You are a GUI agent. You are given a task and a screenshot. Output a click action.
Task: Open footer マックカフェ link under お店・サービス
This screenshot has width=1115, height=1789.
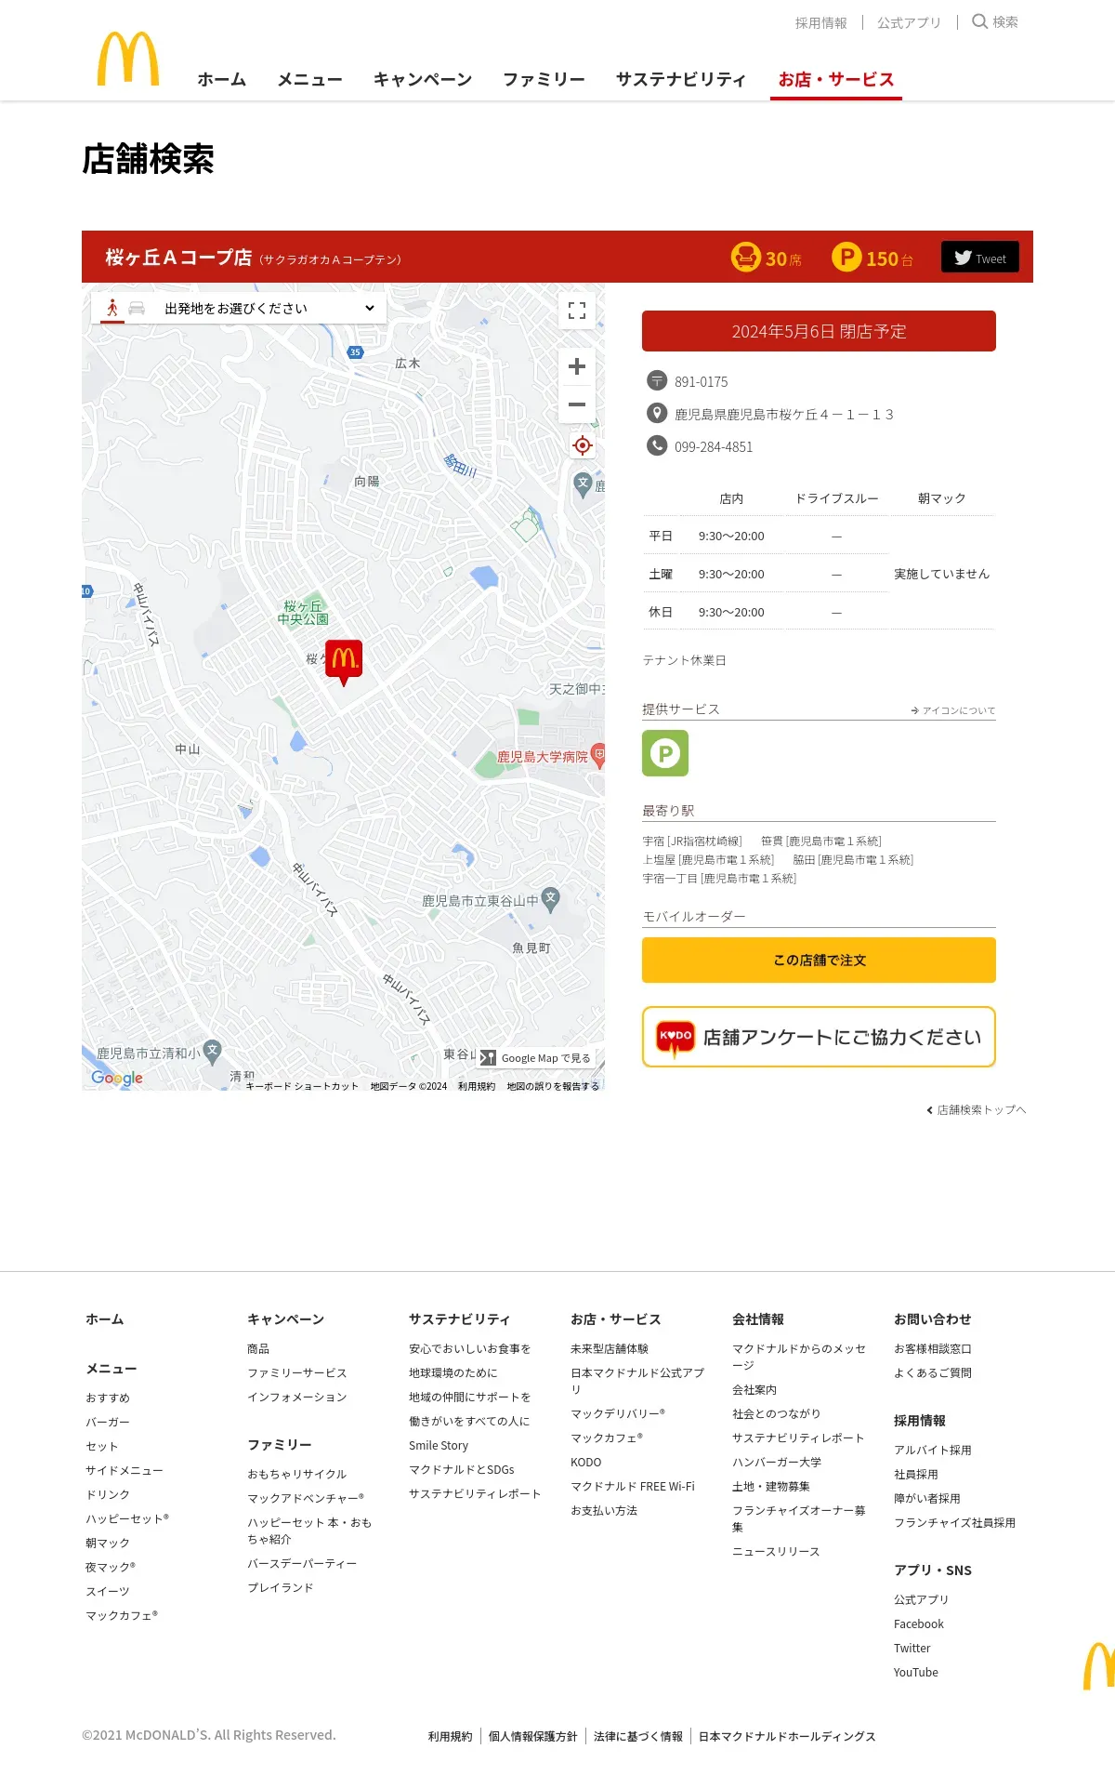click(x=607, y=1438)
